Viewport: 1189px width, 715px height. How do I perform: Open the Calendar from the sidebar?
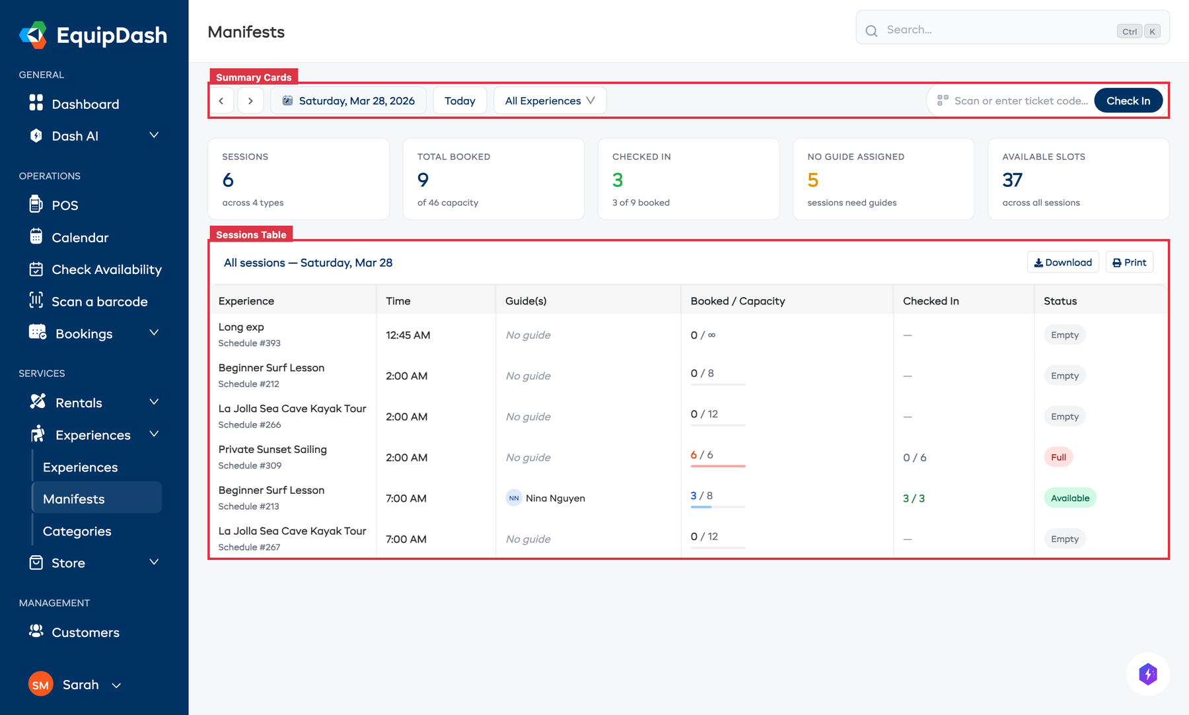[x=80, y=237]
